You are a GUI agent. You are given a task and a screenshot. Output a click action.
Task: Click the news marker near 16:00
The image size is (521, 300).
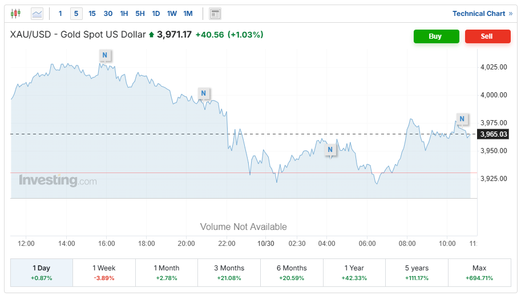point(104,55)
